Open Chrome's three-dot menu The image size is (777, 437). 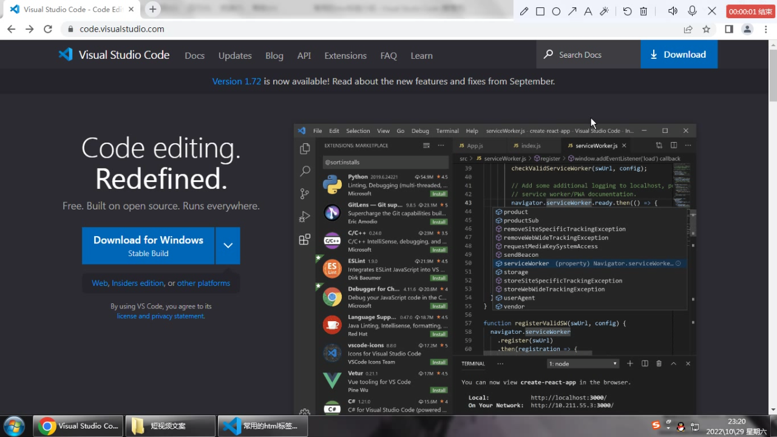coord(765,29)
